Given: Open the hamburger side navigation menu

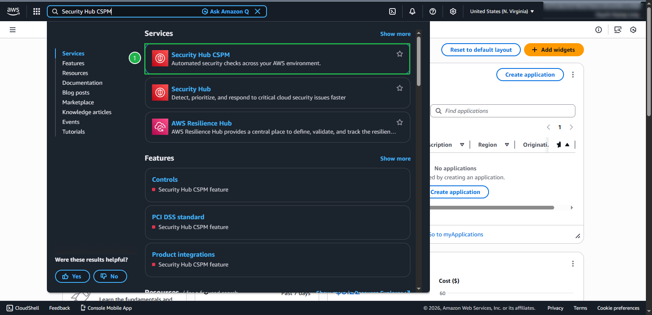Looking at the screenshot, I should 13,30.
